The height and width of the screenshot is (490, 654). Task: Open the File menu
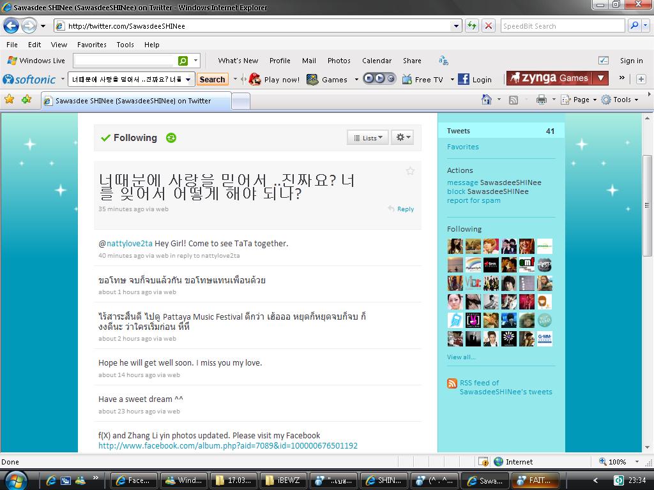12,45
